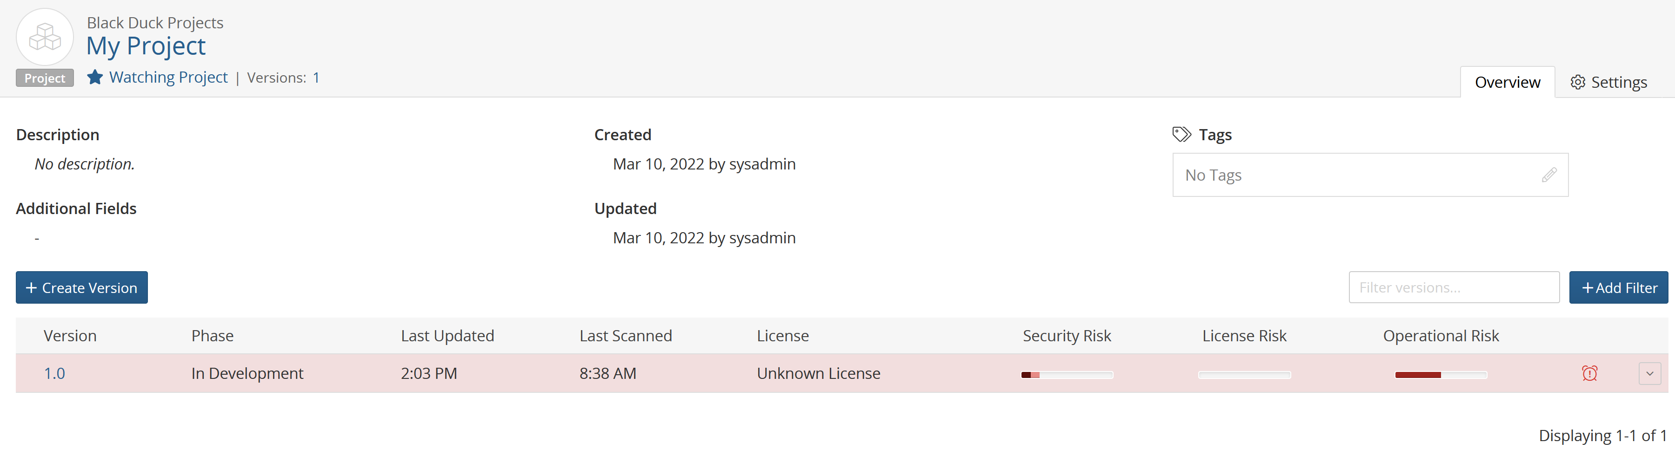Click the red policy violation alarm icon
Screen dimensions: 1675x449
(1589, 374)
